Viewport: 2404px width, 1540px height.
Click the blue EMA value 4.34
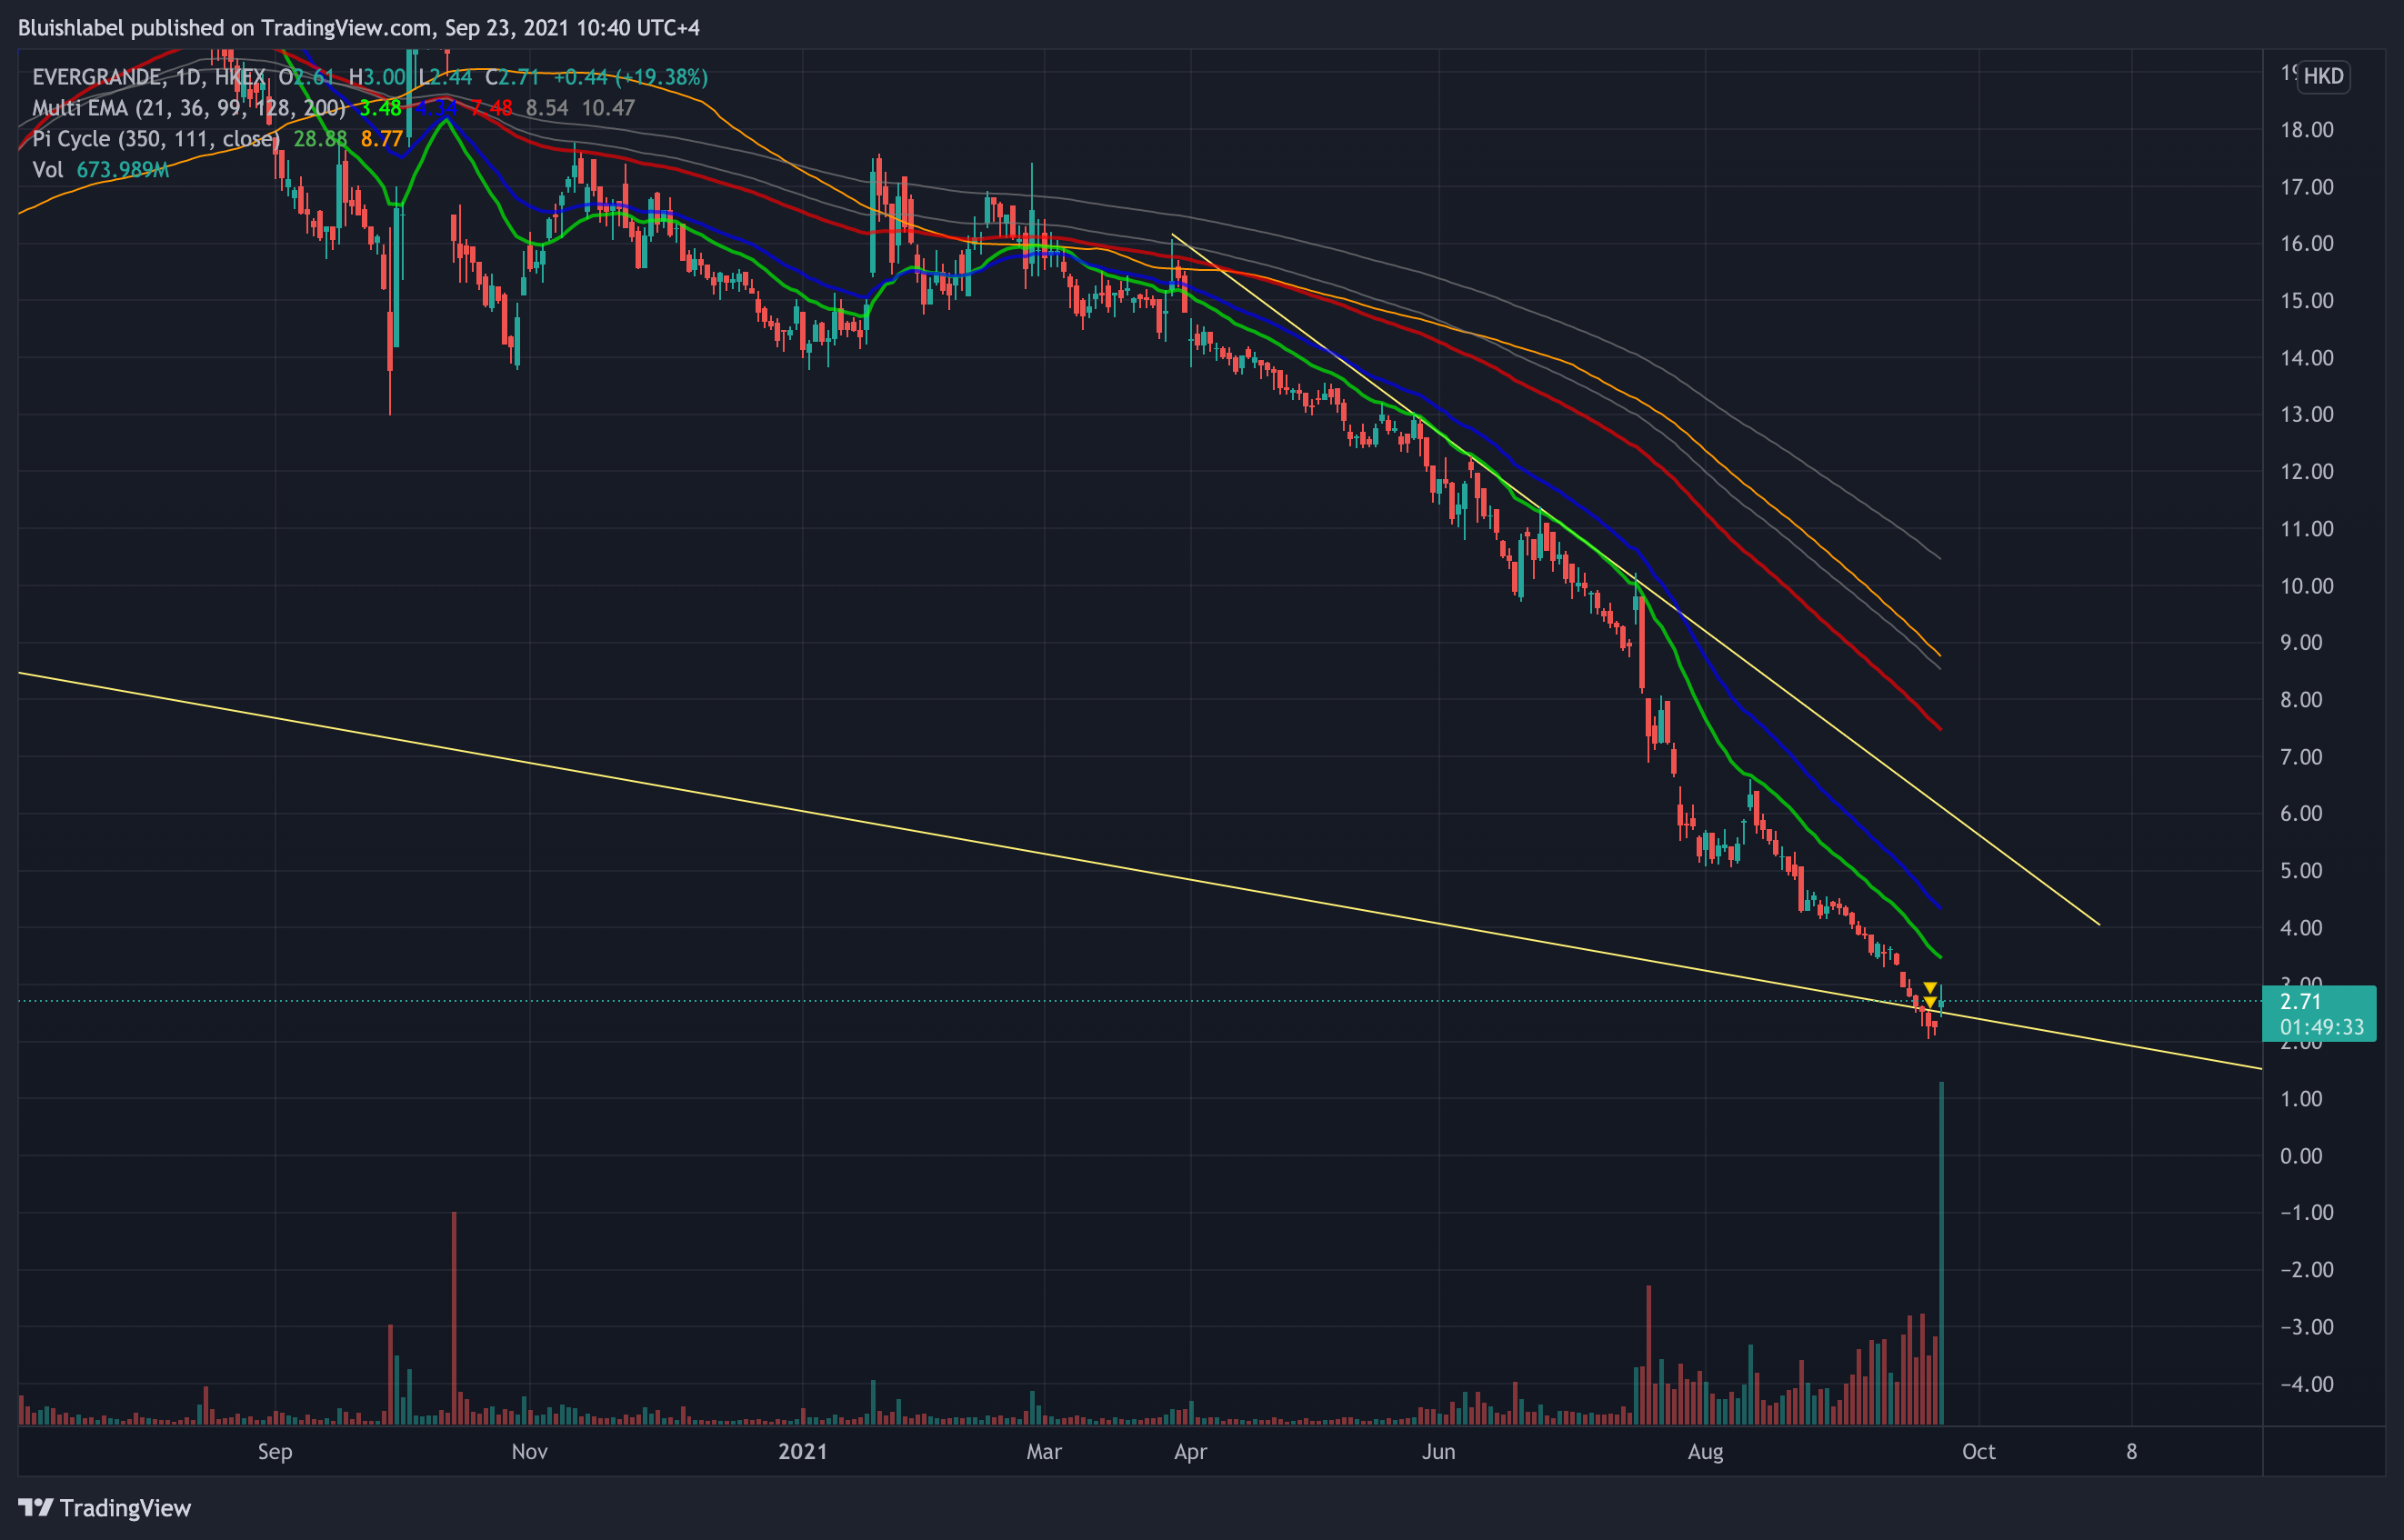436,108
